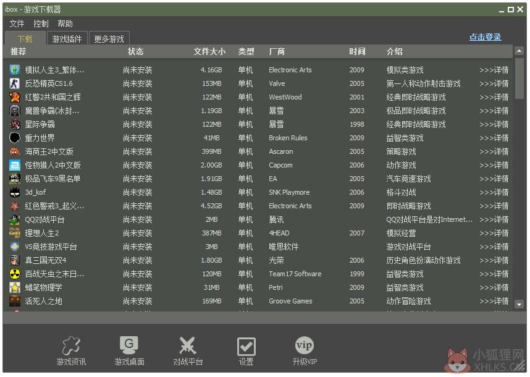Click the 星际争霸 game icon

tap(15, 124)
